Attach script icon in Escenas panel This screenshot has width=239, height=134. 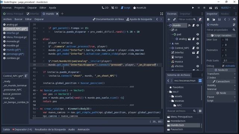point(200,19)
